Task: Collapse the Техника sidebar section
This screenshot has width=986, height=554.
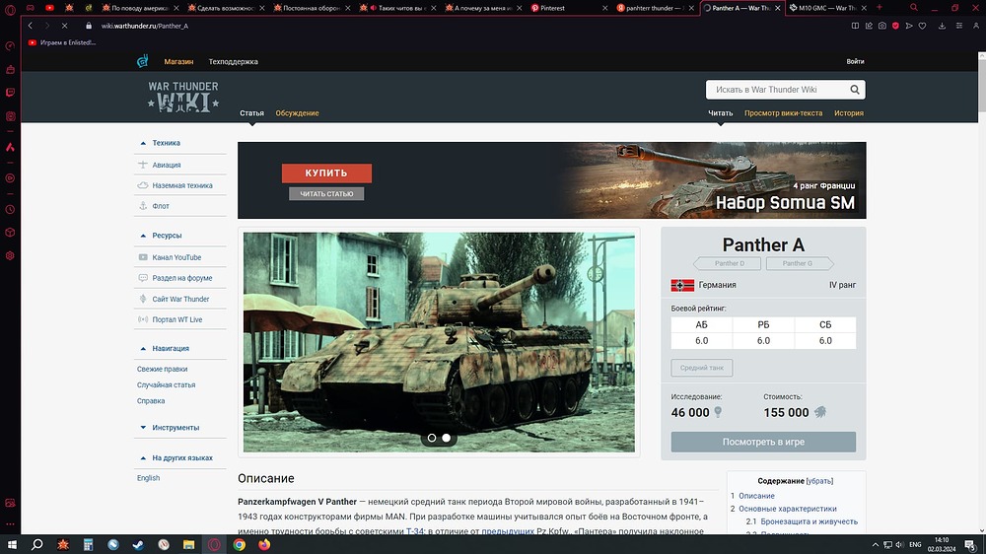Action: (143, 143)
